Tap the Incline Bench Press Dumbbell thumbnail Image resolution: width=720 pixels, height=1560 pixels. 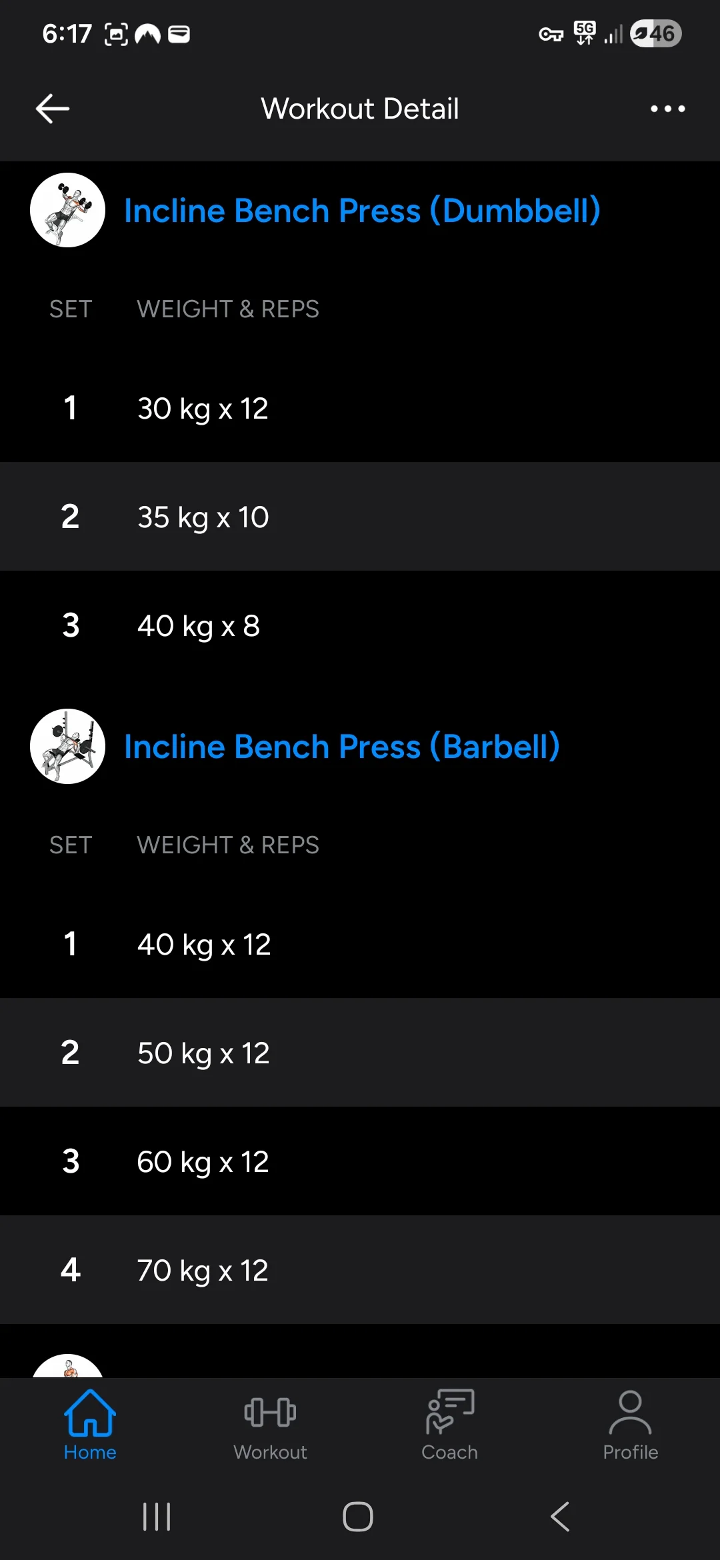pos(67,210)
